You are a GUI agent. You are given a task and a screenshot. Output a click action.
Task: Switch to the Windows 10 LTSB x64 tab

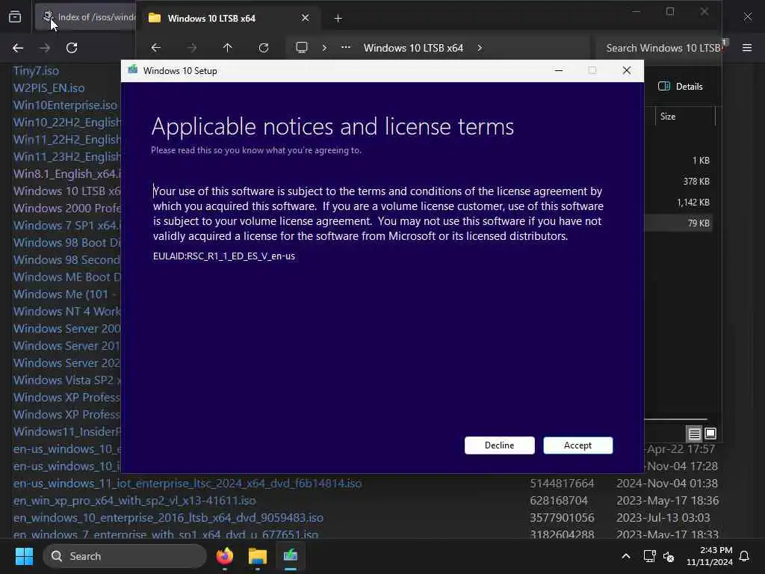click(x=229, y=18)
